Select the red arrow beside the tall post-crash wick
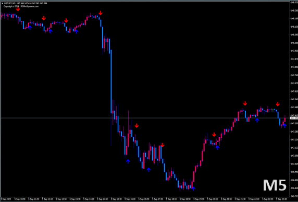The width and height of the screenshot is (298, 202). (136, 126)
